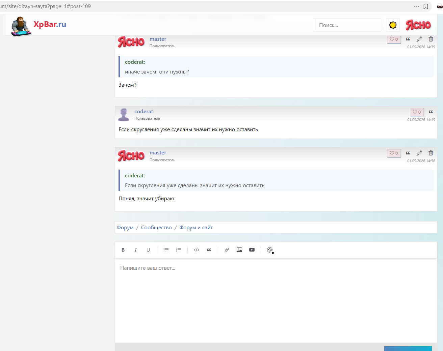
Task: Toggle italic formatting in the editor toolbar
Action: [135, 250]
